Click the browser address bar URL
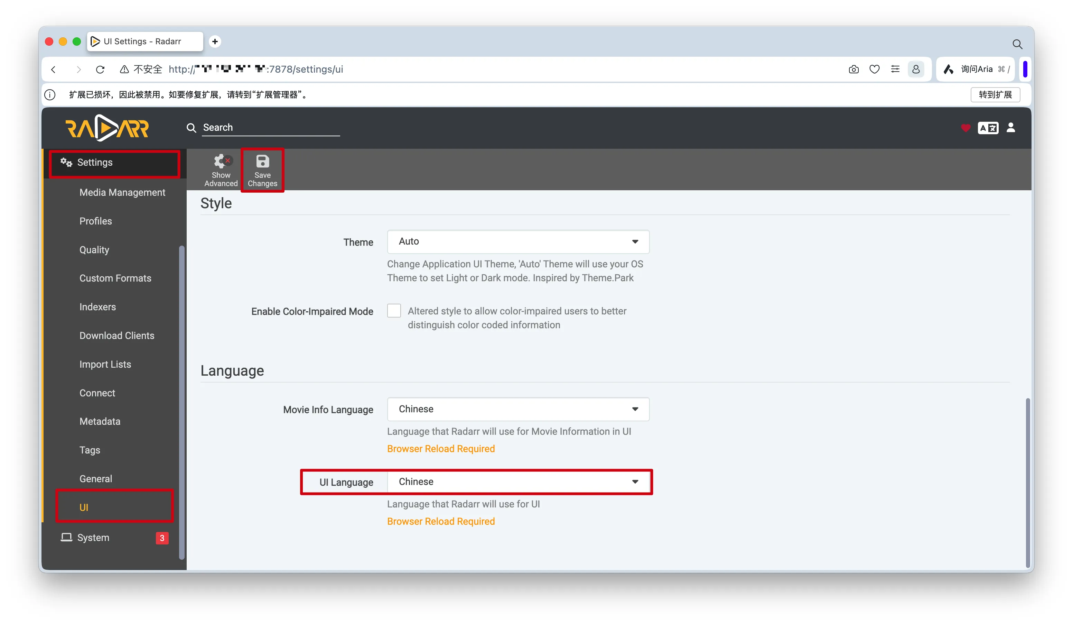The image size is (1073, 624). coord(255,69)
